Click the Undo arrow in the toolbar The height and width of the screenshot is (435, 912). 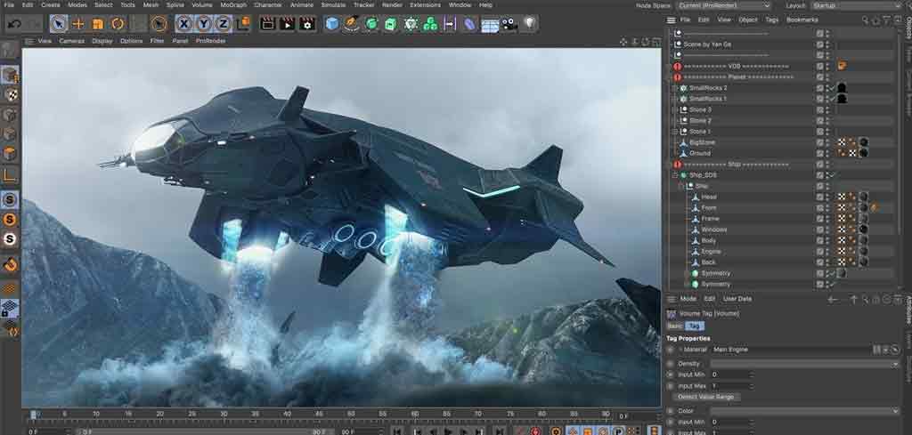13,24
